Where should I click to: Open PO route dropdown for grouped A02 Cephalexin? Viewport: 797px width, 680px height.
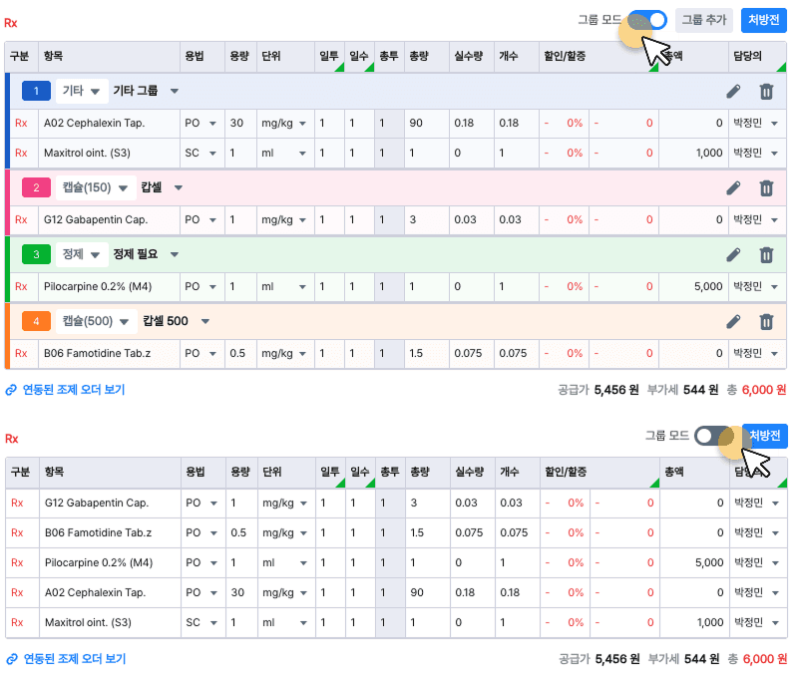[201, 124]
